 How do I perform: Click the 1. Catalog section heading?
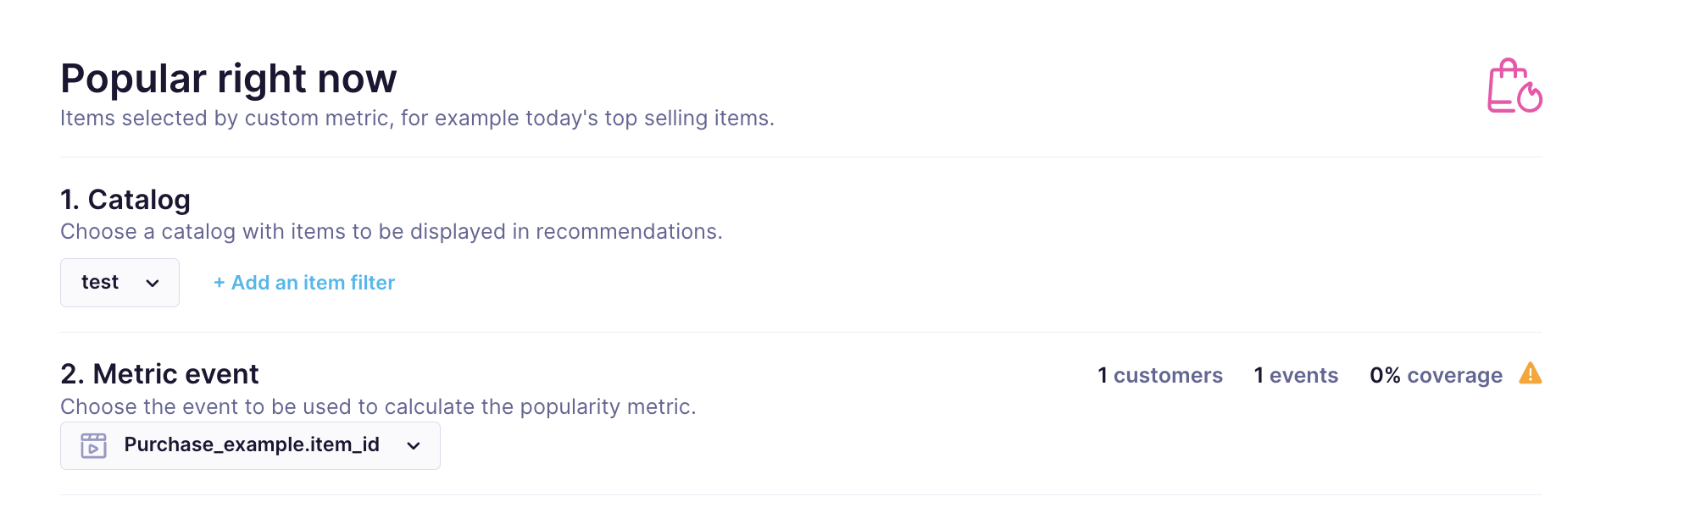pos(125,200)
